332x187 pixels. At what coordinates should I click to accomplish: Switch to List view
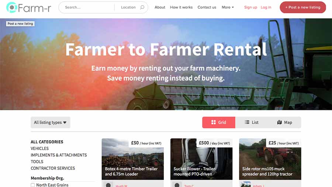(252, 122)
